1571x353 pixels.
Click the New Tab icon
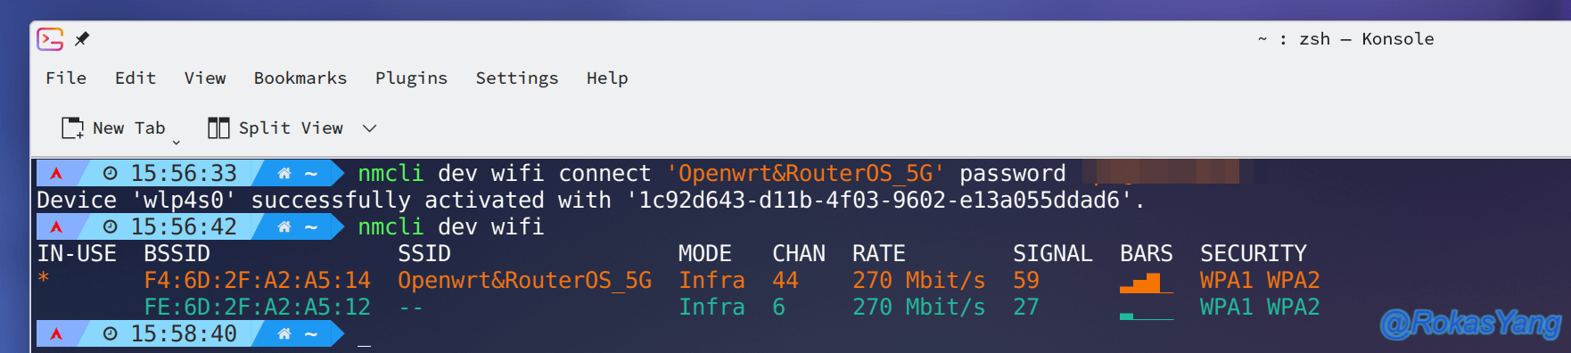point(72,128)
